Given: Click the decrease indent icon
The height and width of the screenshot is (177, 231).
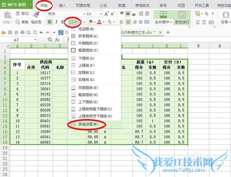Looking at the screenshot, I should click(141, 13).
